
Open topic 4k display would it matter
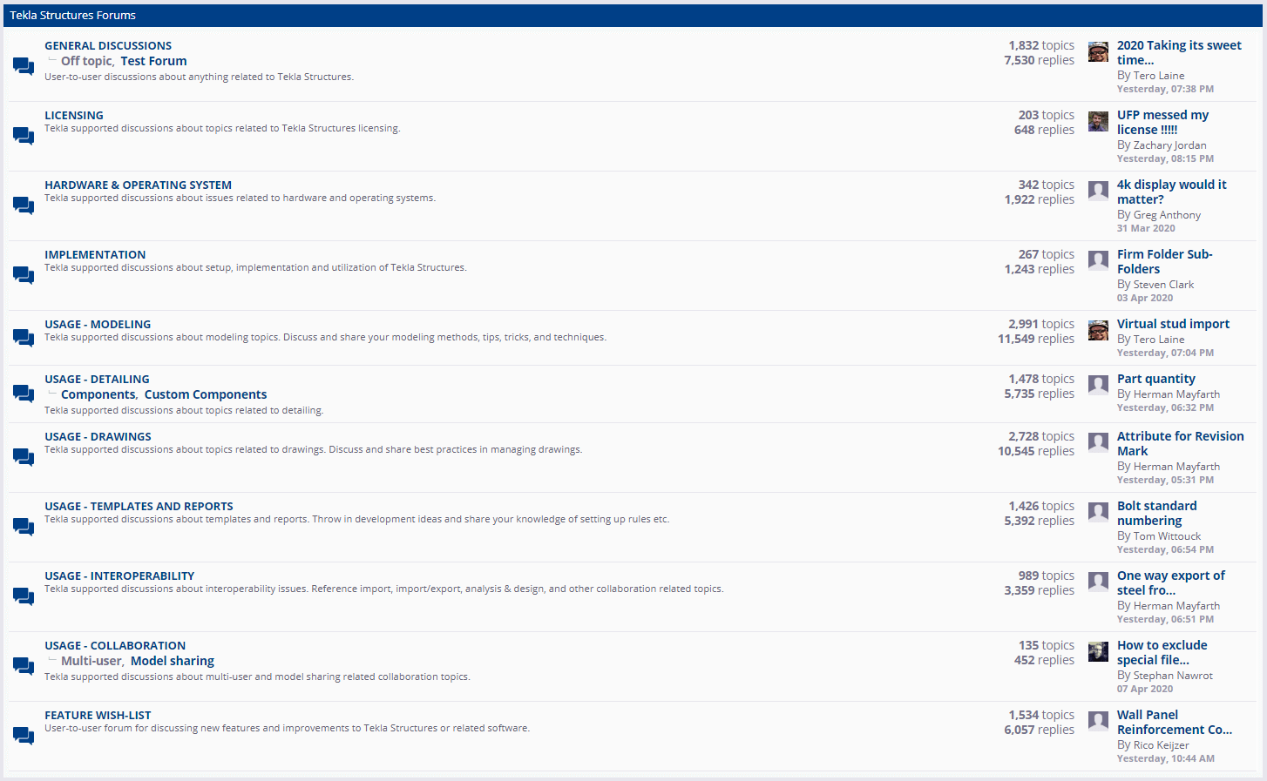tap(1171, 192)
